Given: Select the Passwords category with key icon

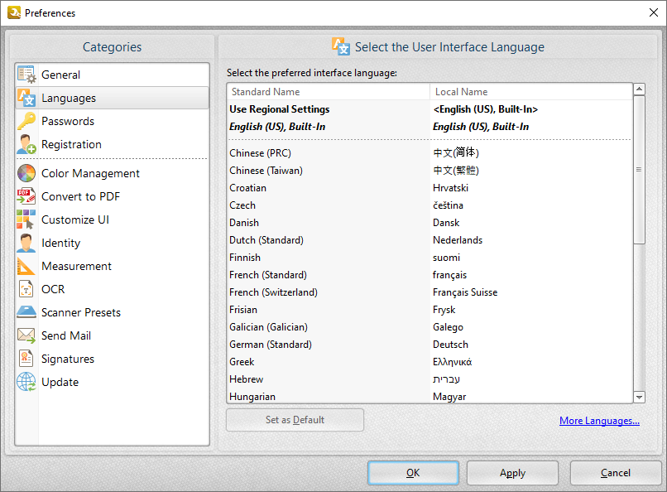Looking at the screenshot, I should click(x=66, y=120).
